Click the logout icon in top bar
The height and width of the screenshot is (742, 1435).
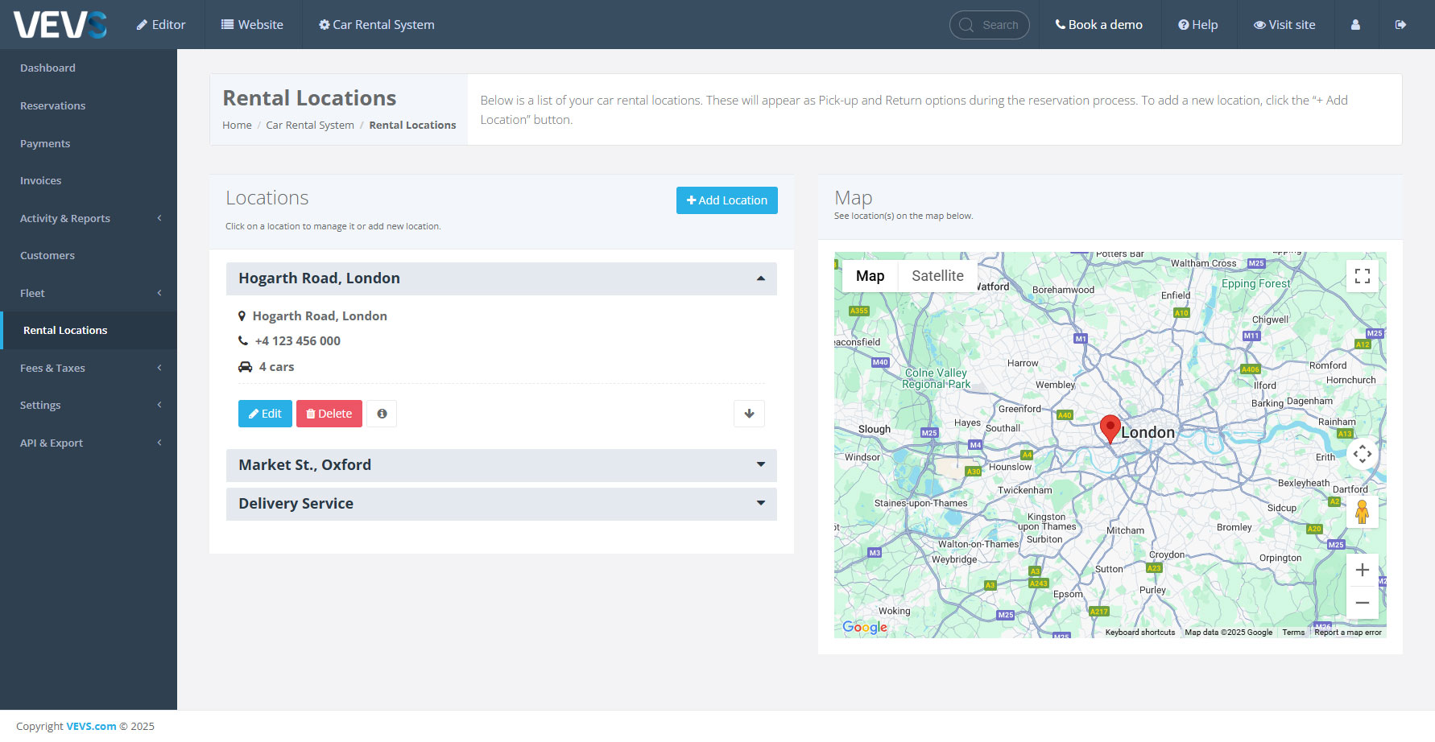[1400, 25]
